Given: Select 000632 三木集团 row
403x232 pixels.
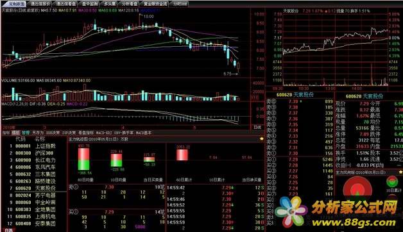Looking at the screenshot, I should pos(33,174).
